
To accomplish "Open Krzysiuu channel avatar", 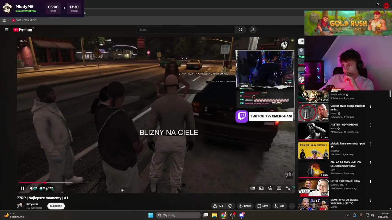I will 21,206.
